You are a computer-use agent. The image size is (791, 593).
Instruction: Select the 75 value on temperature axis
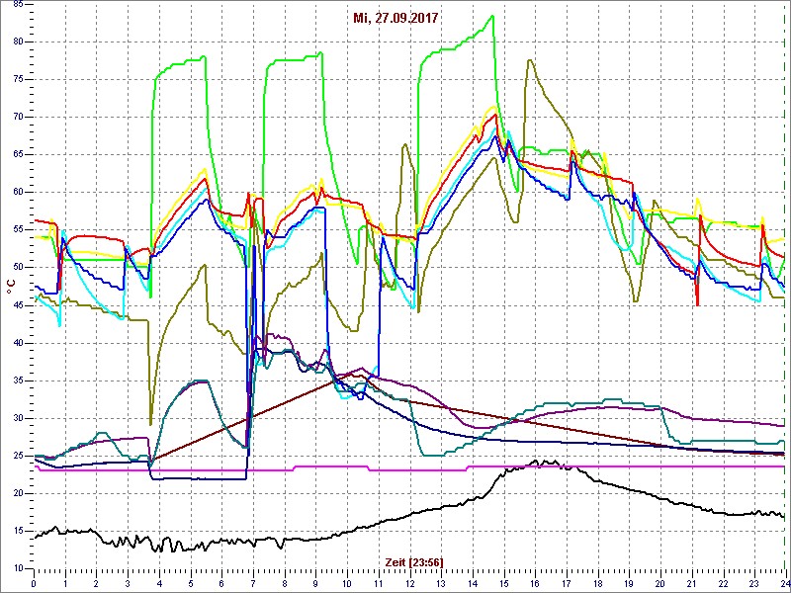[x=17, y=80]
